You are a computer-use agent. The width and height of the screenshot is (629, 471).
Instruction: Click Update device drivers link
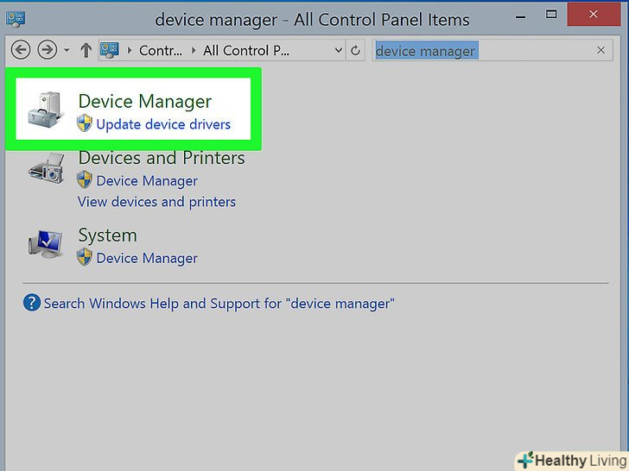point(163,124)
